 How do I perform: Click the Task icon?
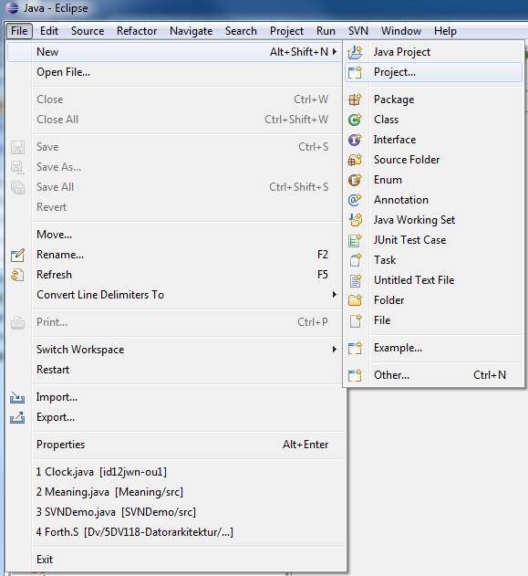coord(355,260)
